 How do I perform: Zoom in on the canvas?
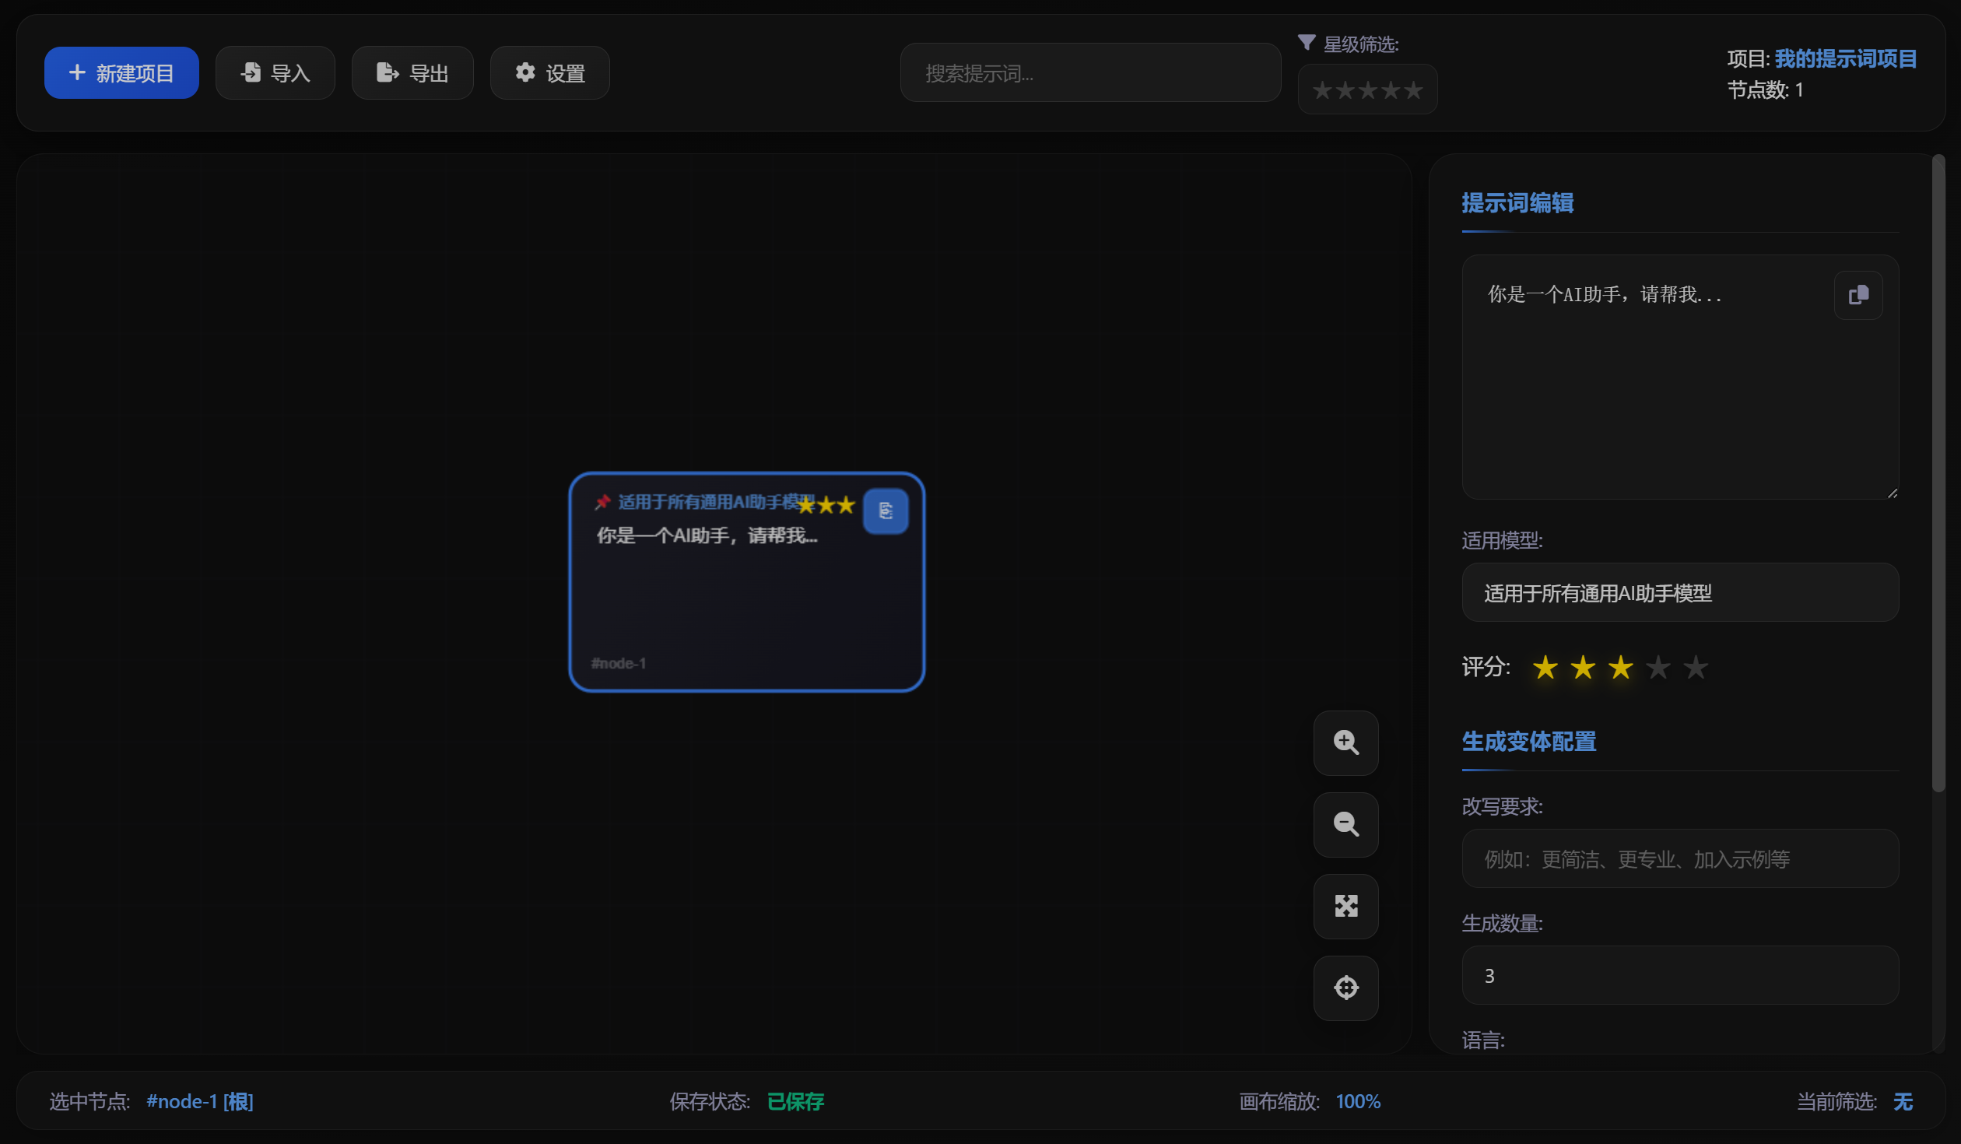[x=1345, y=743]
